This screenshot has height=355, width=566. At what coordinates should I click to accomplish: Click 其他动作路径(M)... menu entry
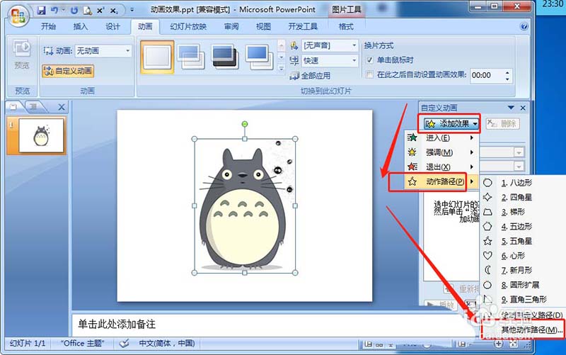(524, 329)
